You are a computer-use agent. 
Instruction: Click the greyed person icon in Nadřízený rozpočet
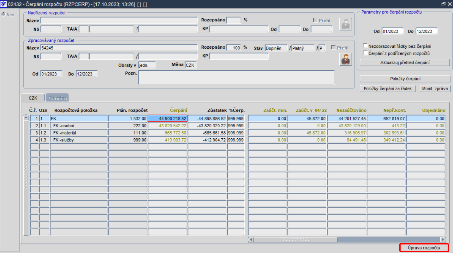coord(346,24)
